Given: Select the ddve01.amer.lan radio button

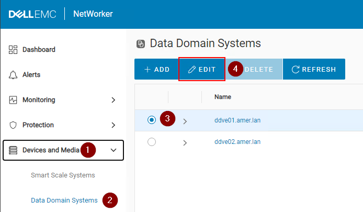Looking at the screenshot, I should tap(152, 120).
